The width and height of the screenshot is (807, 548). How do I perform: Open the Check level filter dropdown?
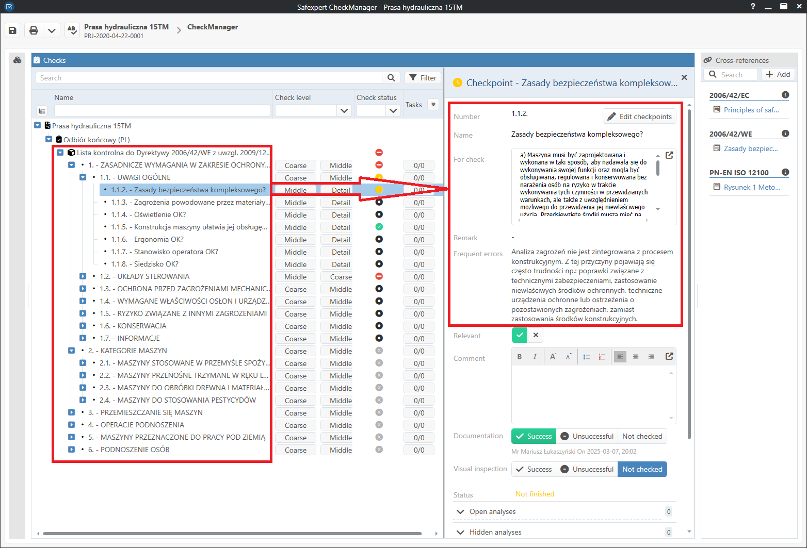click(x=344, y=110)
